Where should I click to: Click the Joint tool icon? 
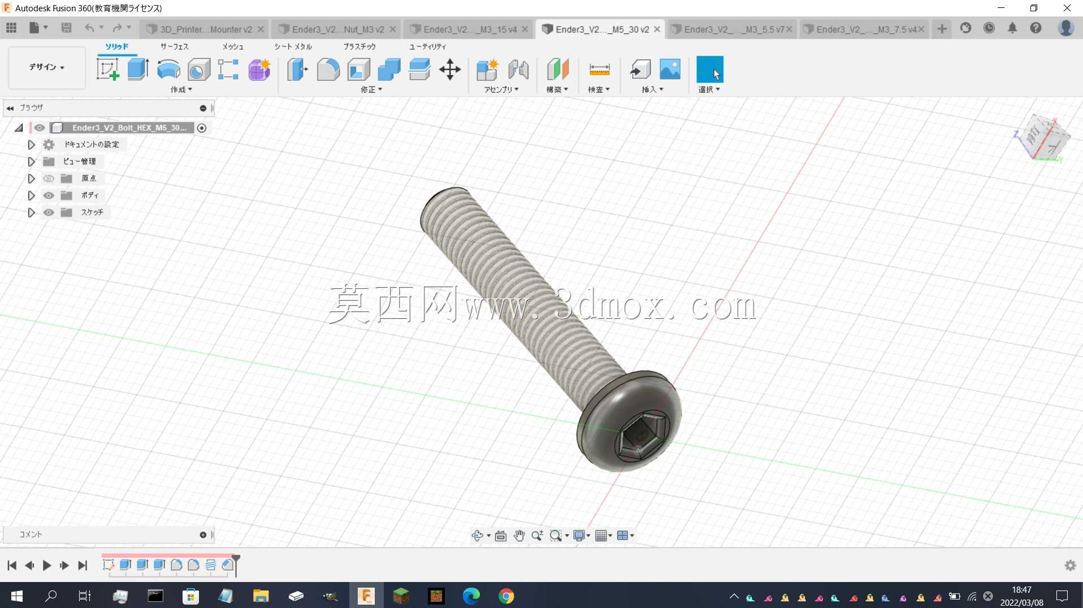518,70
